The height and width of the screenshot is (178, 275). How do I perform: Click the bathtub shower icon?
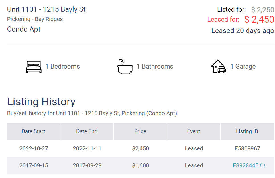coord(125,67)
